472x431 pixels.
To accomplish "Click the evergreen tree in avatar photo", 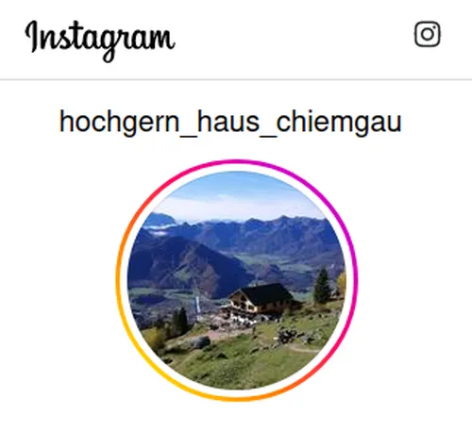I will 323,286.
